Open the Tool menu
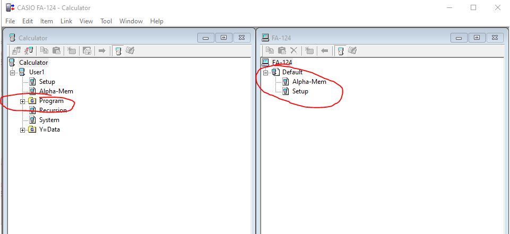This screenshot has width=510, height=234. pos(106,21)
